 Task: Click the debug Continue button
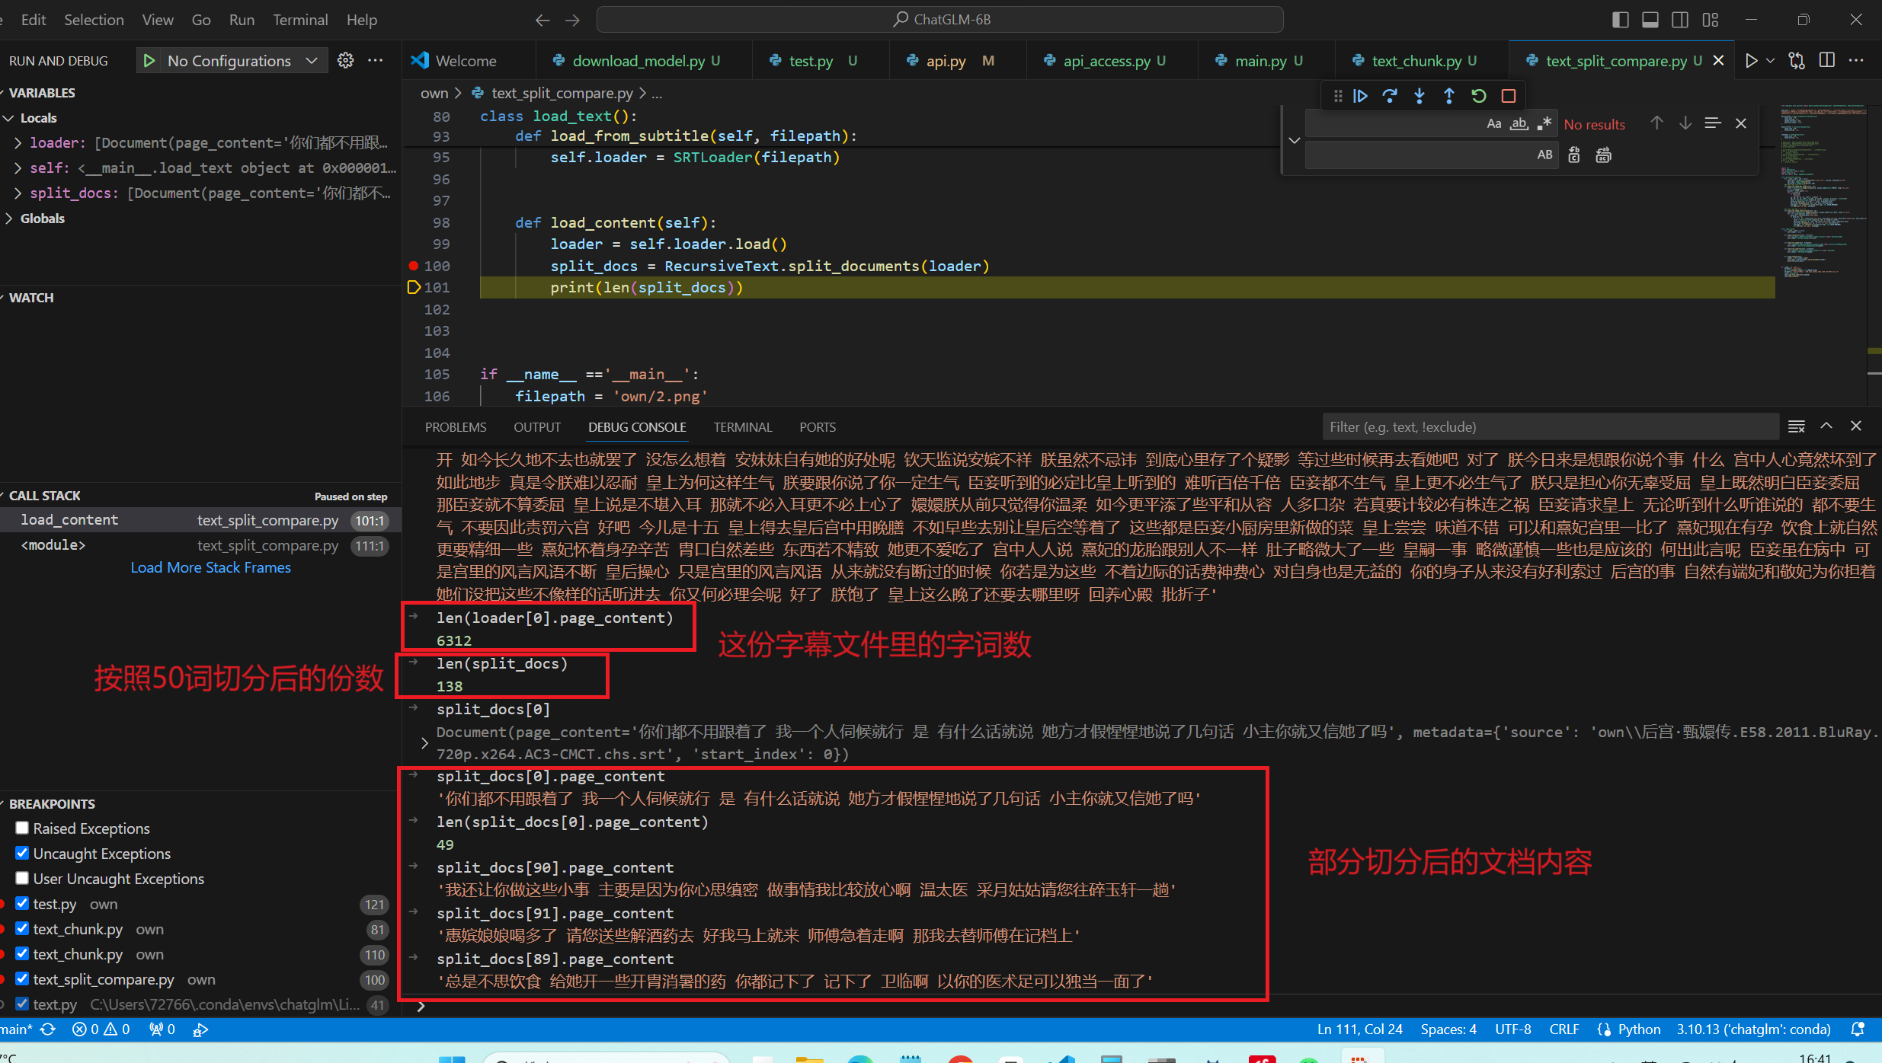point(1360,96)
